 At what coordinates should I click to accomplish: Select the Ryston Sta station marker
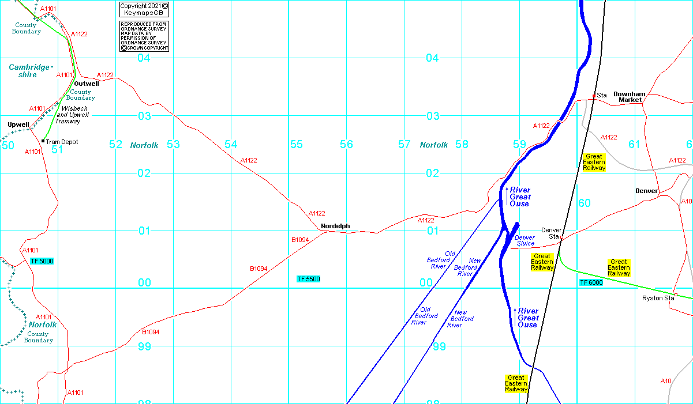pos(676,294)
